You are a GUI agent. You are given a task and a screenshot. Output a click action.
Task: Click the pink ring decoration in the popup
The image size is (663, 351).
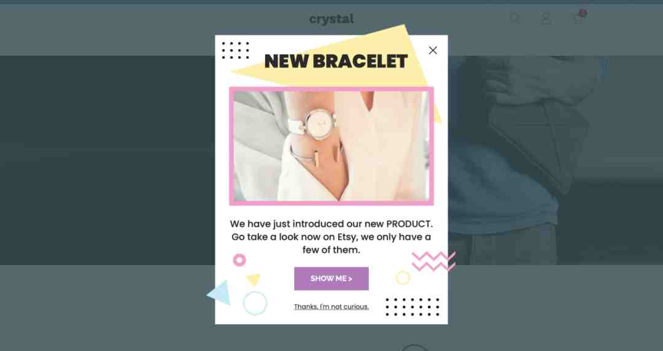click(x=239, y=260)
